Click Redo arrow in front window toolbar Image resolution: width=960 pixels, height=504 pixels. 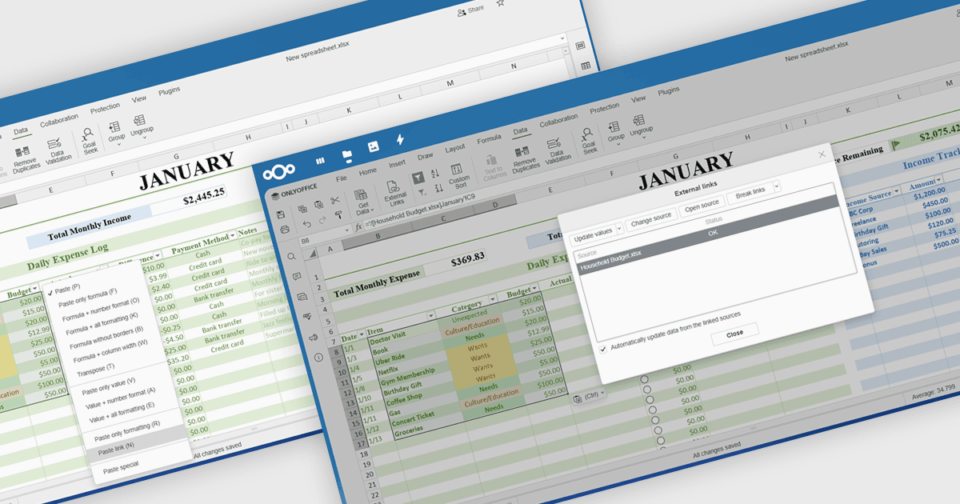click(x=322, y=220)
